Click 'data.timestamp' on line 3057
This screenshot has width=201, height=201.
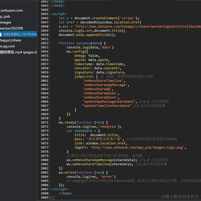pos(110,64)
